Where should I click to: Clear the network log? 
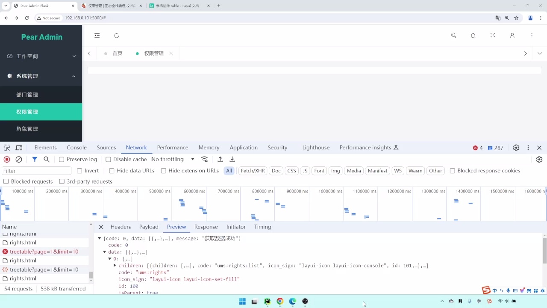click(19, 159)
